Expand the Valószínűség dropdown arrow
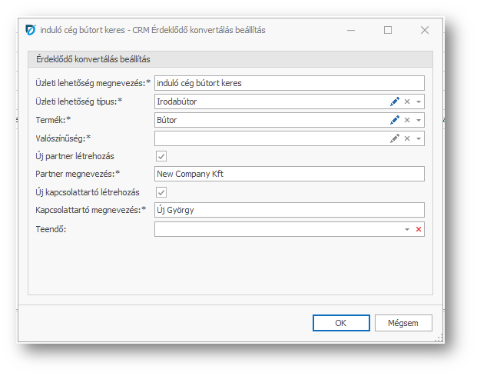Image resolution: width=477 pixels, height=376 pixels. 419,138
